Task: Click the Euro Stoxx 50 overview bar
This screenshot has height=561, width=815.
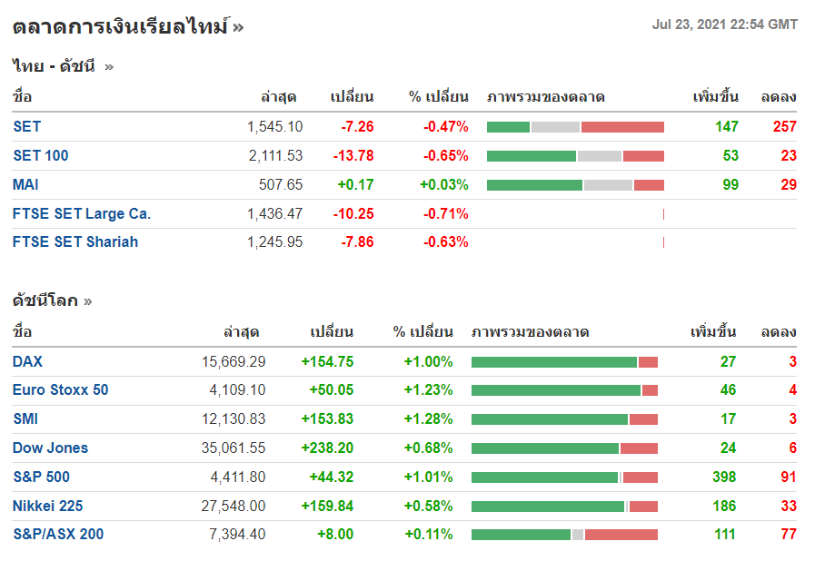Action: coord(564,390)
